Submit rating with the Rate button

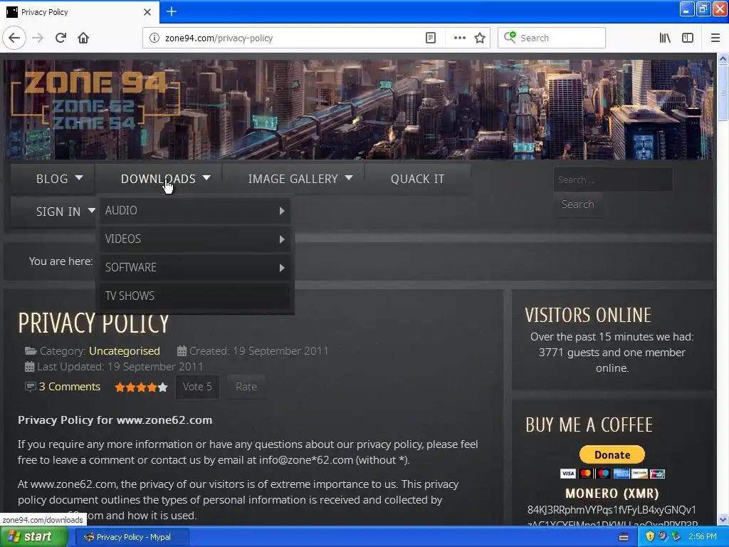coord(246,387)
